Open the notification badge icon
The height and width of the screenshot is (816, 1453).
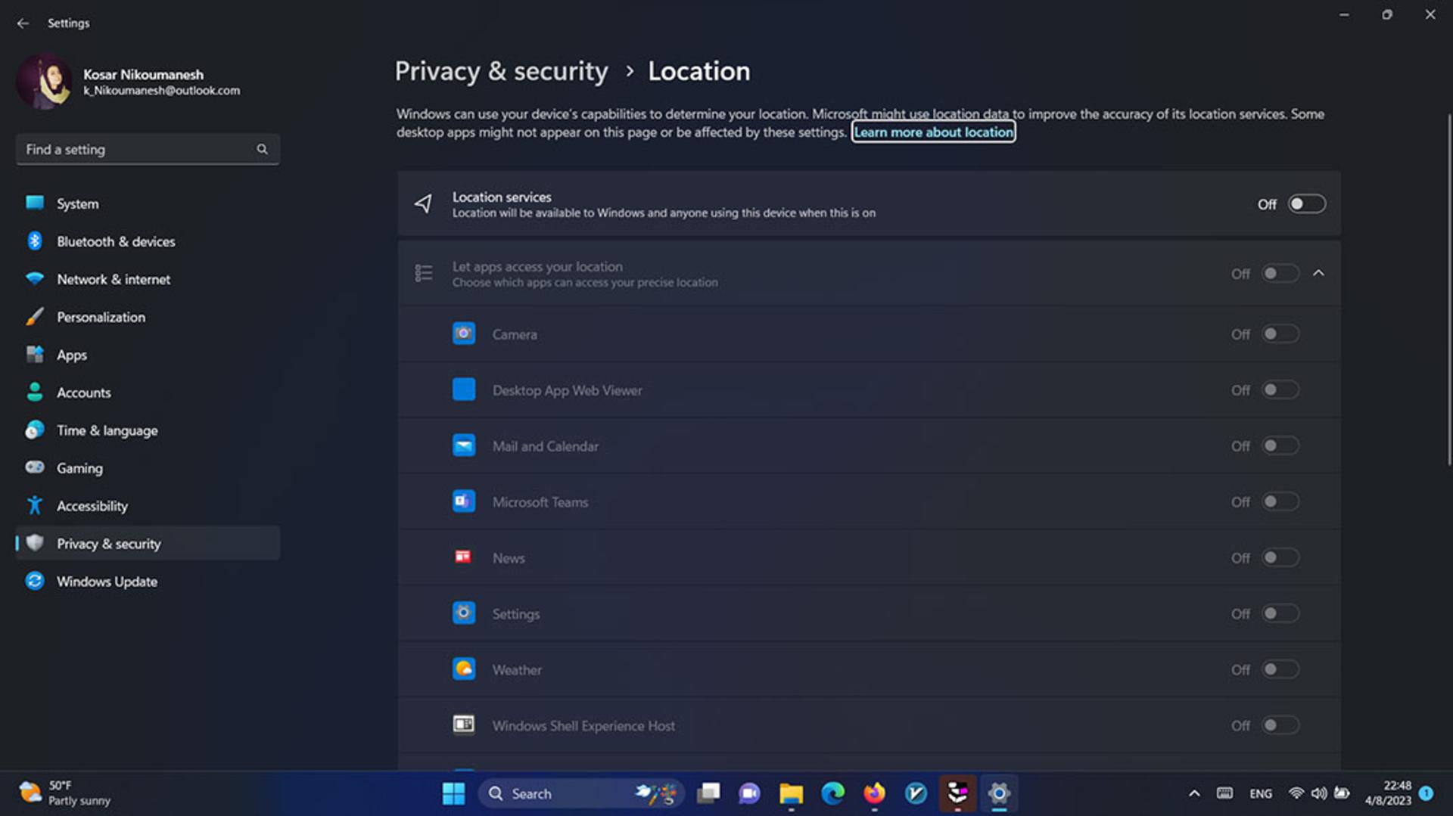pyautogui.click(x=1427, y=793)
